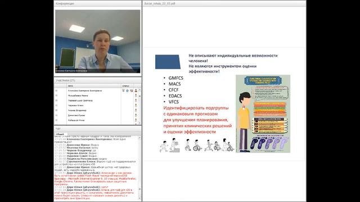
Task: Click the Участники (21) panel header
Action: click(97, 80)
